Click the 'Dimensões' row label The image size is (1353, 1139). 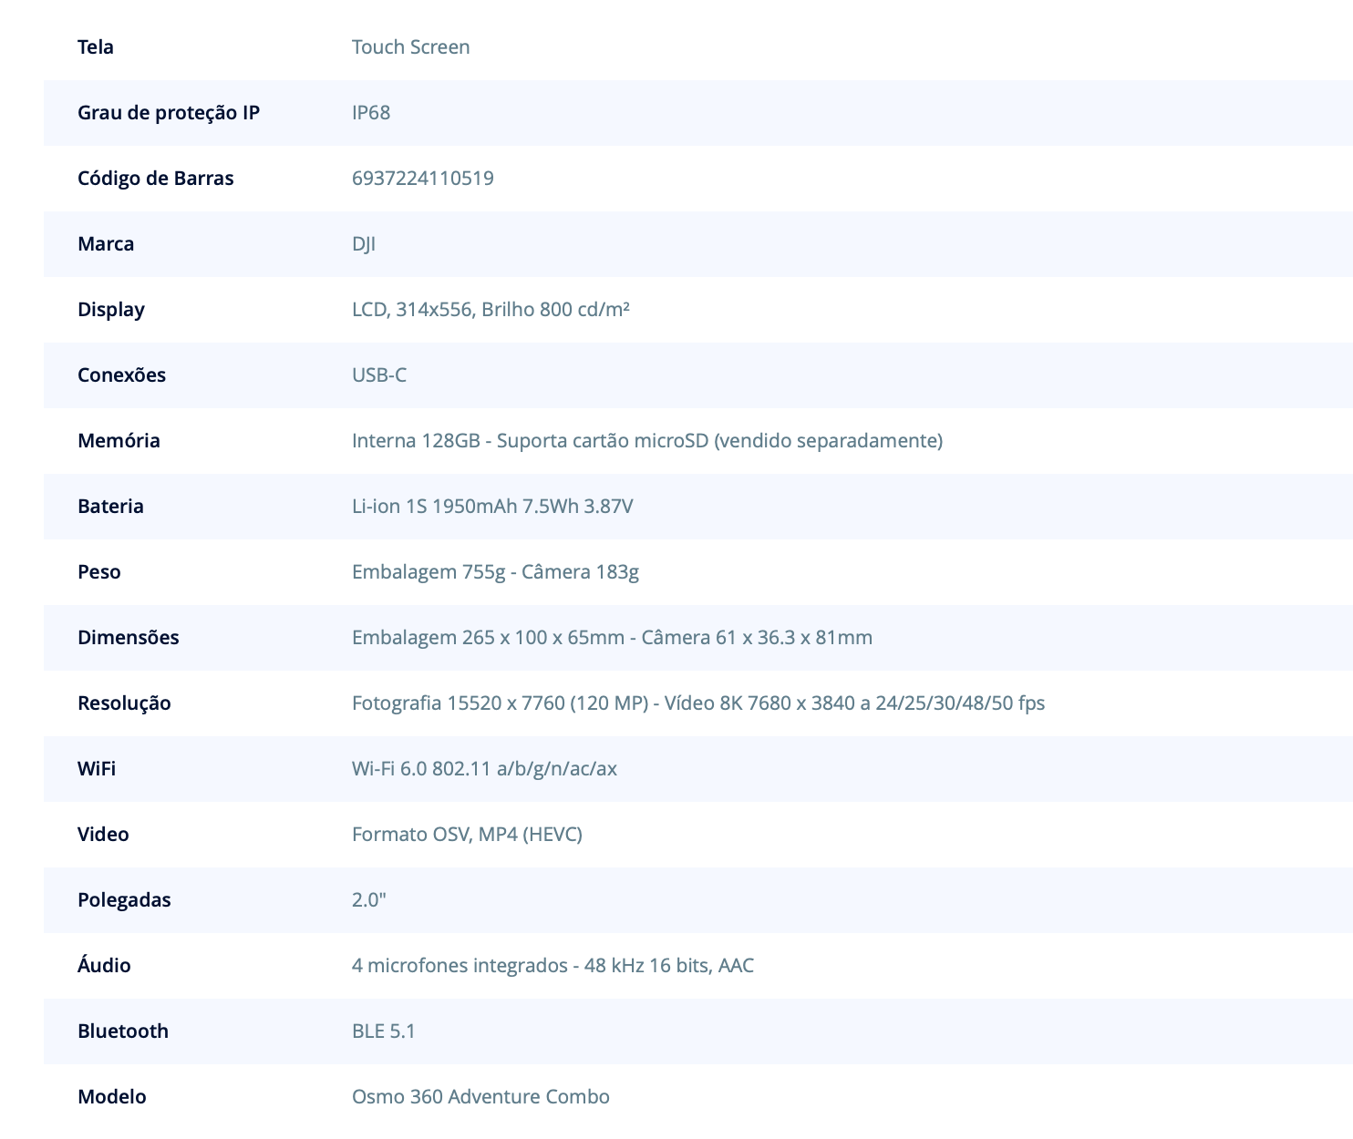(x=129, y=638)
